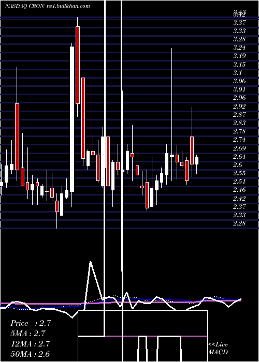Click the 3.37 price axis label
Screen dimensions: 259x362
click(239, 23)
